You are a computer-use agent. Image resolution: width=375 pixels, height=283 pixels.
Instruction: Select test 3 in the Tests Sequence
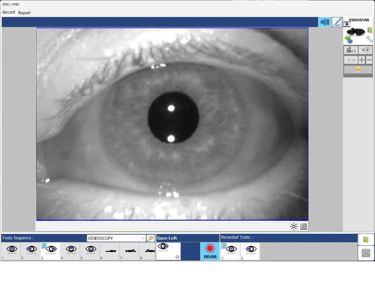[50, 251]
